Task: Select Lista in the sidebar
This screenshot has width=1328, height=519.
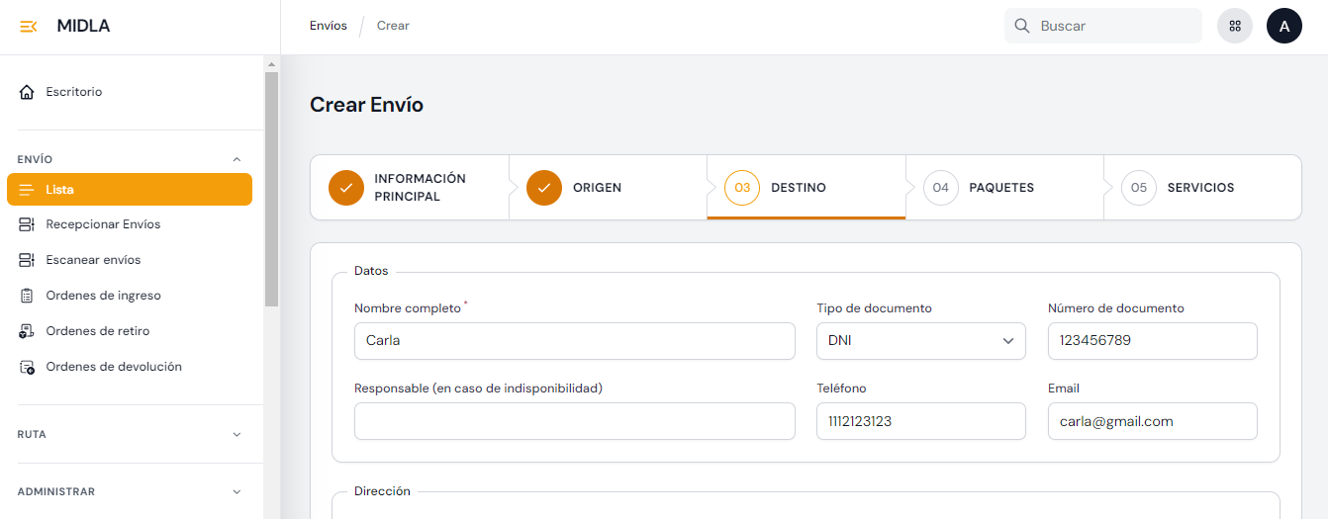Action: tap(130, 190)
